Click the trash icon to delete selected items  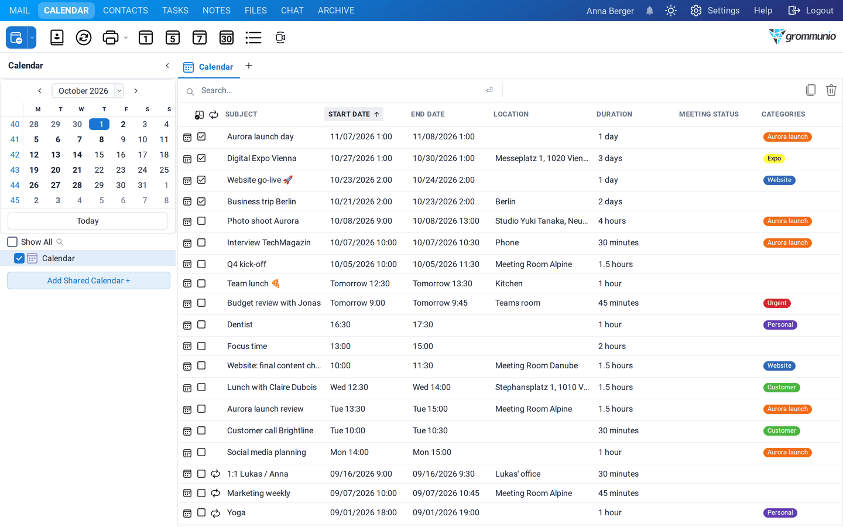coord(831,90)
